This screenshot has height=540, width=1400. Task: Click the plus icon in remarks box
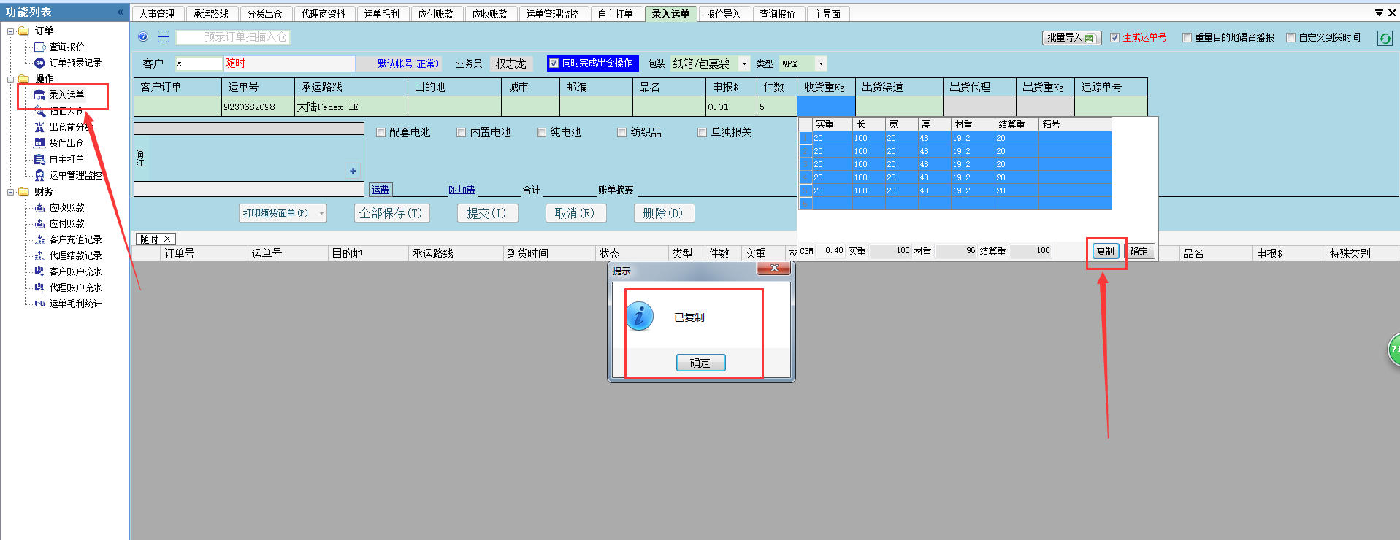[353, 171]
